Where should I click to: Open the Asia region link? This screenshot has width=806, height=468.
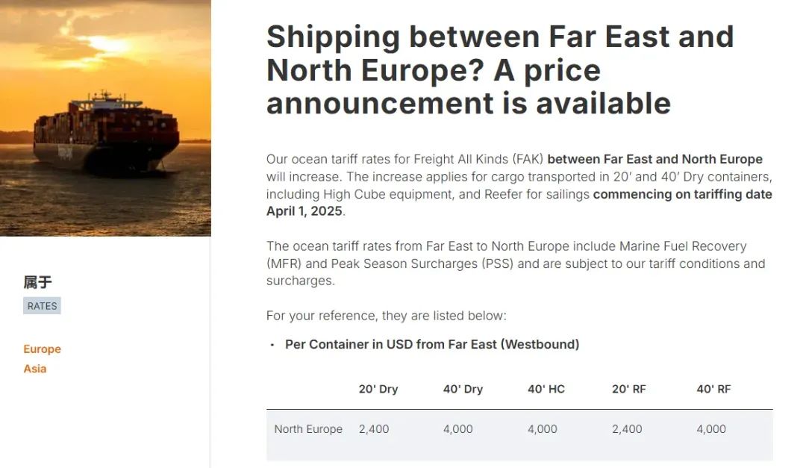(x=35, y=369)
